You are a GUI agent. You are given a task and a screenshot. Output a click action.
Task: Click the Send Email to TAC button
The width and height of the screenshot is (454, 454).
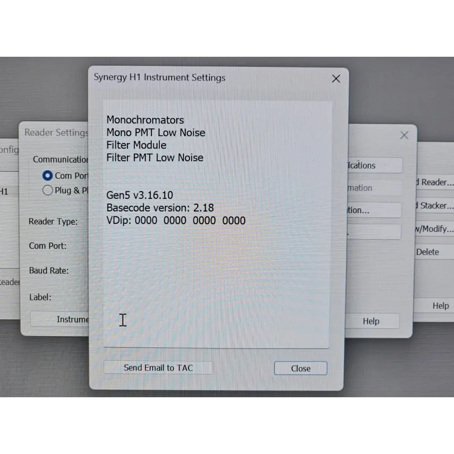tap(158, 368)
